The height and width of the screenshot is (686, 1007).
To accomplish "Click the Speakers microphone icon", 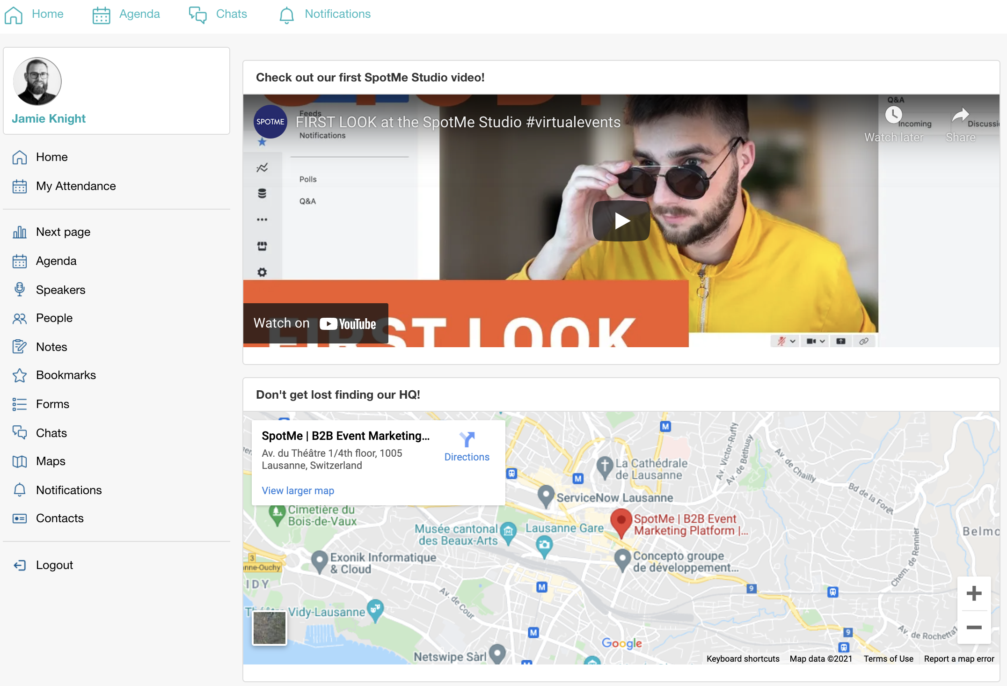I will (20, 290).
